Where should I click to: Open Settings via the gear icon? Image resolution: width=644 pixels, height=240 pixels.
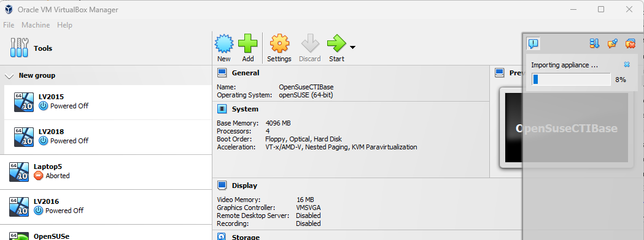[279, 43]
